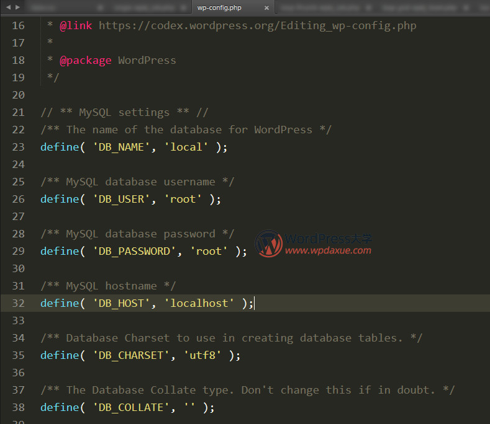The height and width of the screenshot is (424, 490).
Task: Click line number 23 in the gutter
Action: pyautogui.click(x=18, y=147)
